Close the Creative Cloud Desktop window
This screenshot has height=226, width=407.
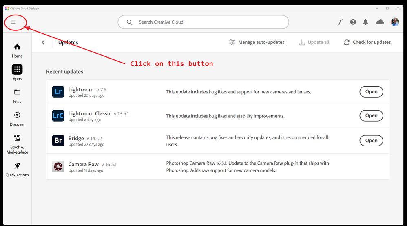point(398,8)
